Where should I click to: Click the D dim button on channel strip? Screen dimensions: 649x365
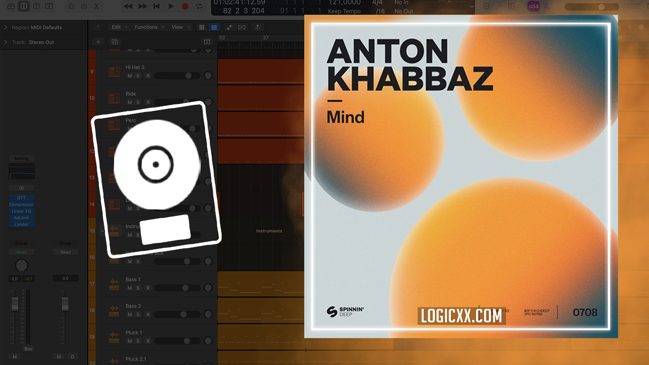tap(72, 357)
